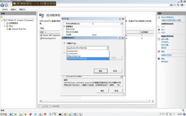The image size is (186, 116).
Task: Click the volume speaker icon on the player
Action: [28, 3]
